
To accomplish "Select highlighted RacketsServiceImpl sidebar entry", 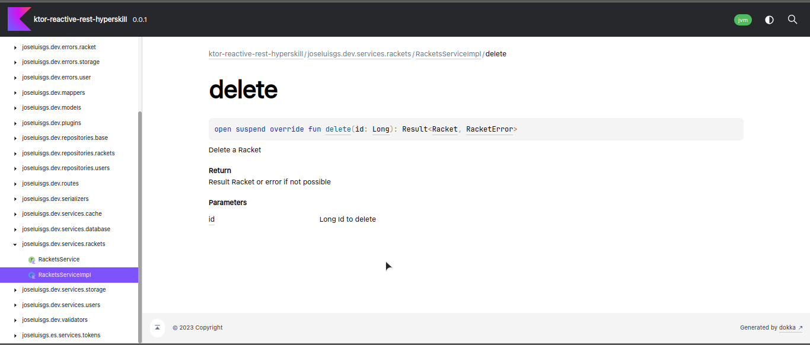I will coord(69,275).
